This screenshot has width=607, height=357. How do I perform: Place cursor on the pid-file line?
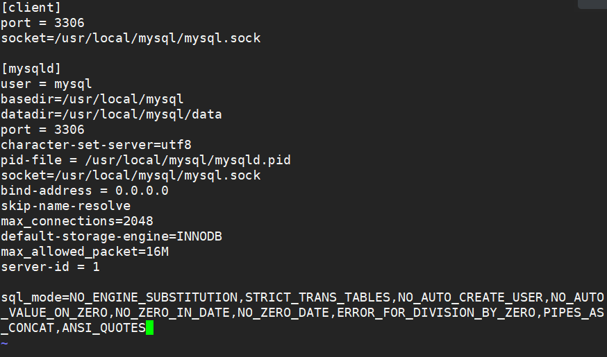[145, 160]
